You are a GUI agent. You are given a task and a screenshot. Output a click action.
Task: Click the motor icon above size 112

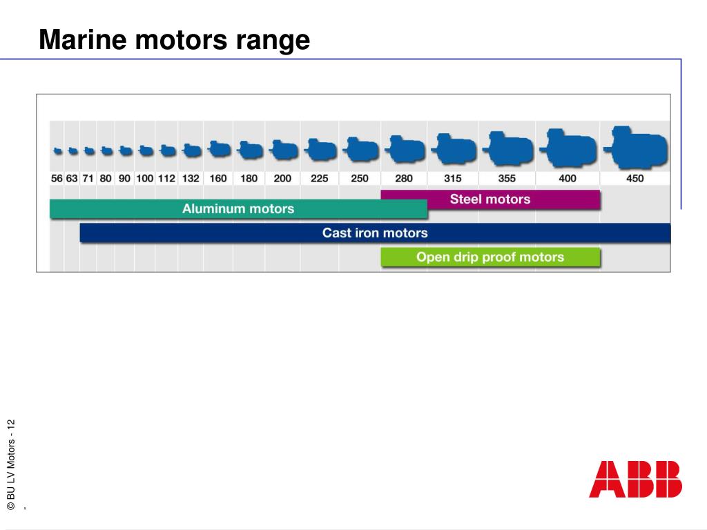coord(167,150)
